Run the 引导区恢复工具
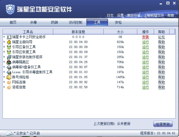This screenshot has height=137, width=179. pyautogui.click(x=146, y=52)
